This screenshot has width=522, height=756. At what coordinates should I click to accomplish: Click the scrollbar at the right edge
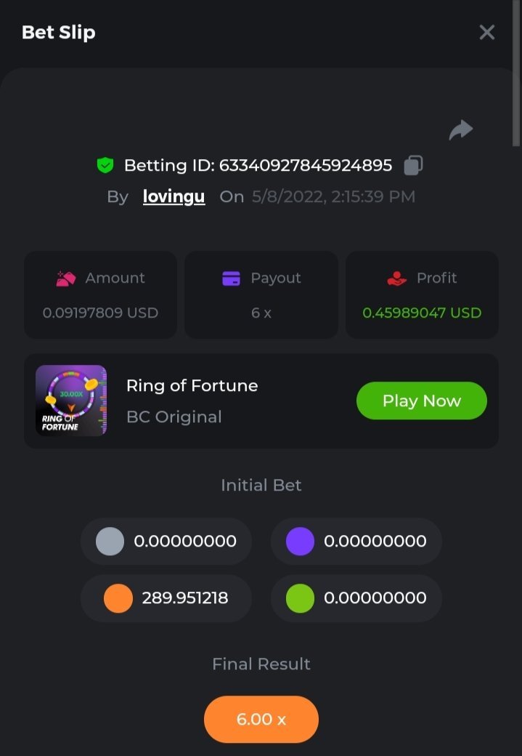coord(516,73)
